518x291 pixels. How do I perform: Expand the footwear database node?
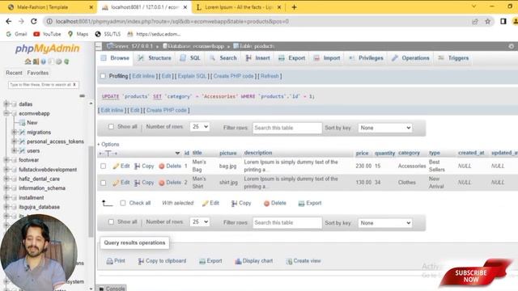click(x=6, y=160)
